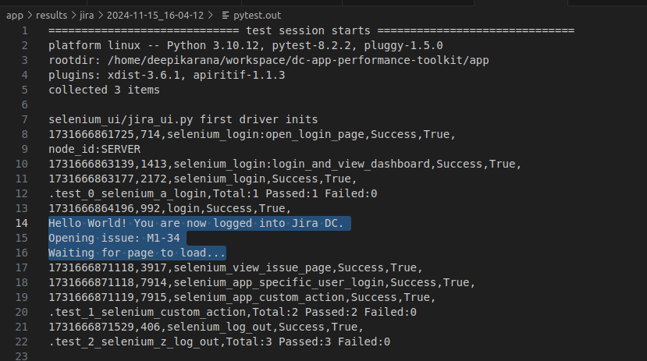The height and width of the screenshot is (361, 647).
Task: Click the test_2_selenium_z_log_out result line
Action: [219, 342]
